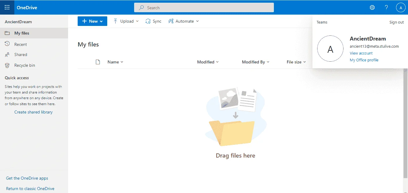Click the Shared people icon

tap(7, 55)
